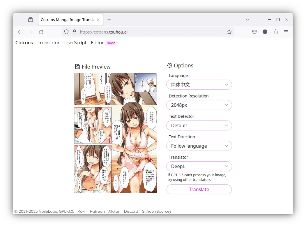Click the site padlock security icon
The image size is (306, 227).
(74, 32)
